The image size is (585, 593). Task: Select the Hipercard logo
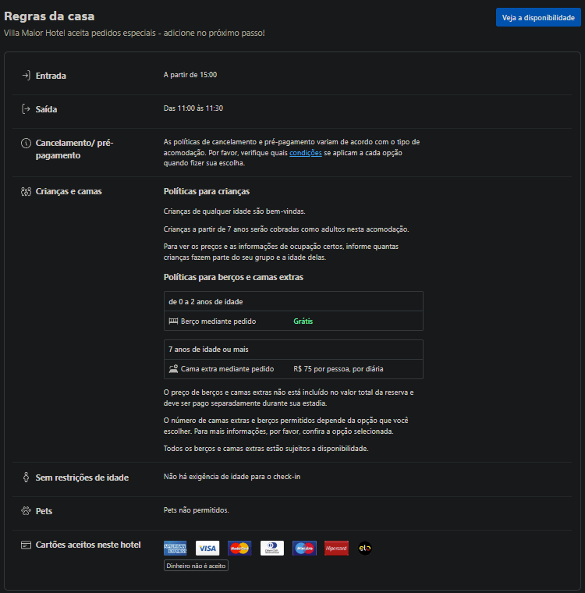tap(336, 549)
